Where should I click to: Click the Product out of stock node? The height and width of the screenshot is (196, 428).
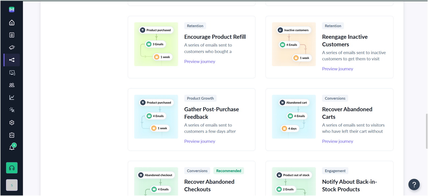294,175
